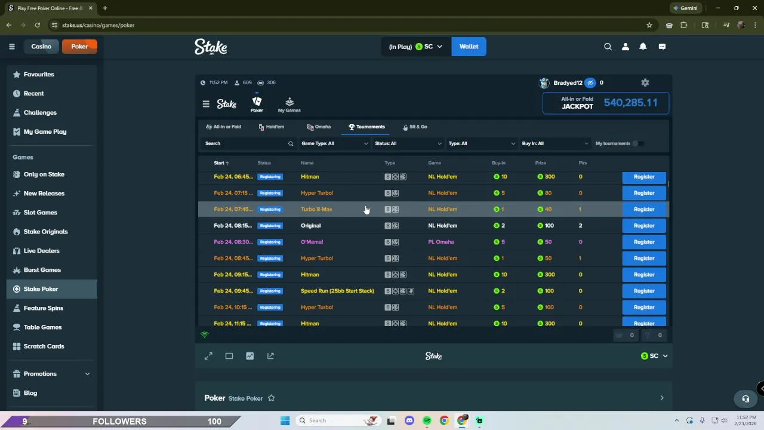Open Type: All dropdown
The width and height of the screenshot is (764, 430).
pos(482,143)
